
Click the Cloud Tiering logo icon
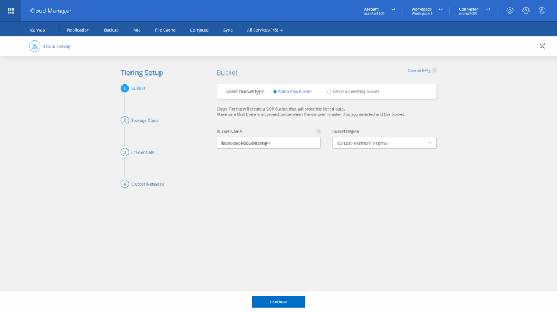click(x=35, y=46)
